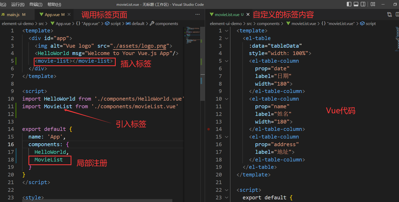Click <div id="app"> on line 2
The width and height of the screenshot is (399, 202).
click(50, 38)
